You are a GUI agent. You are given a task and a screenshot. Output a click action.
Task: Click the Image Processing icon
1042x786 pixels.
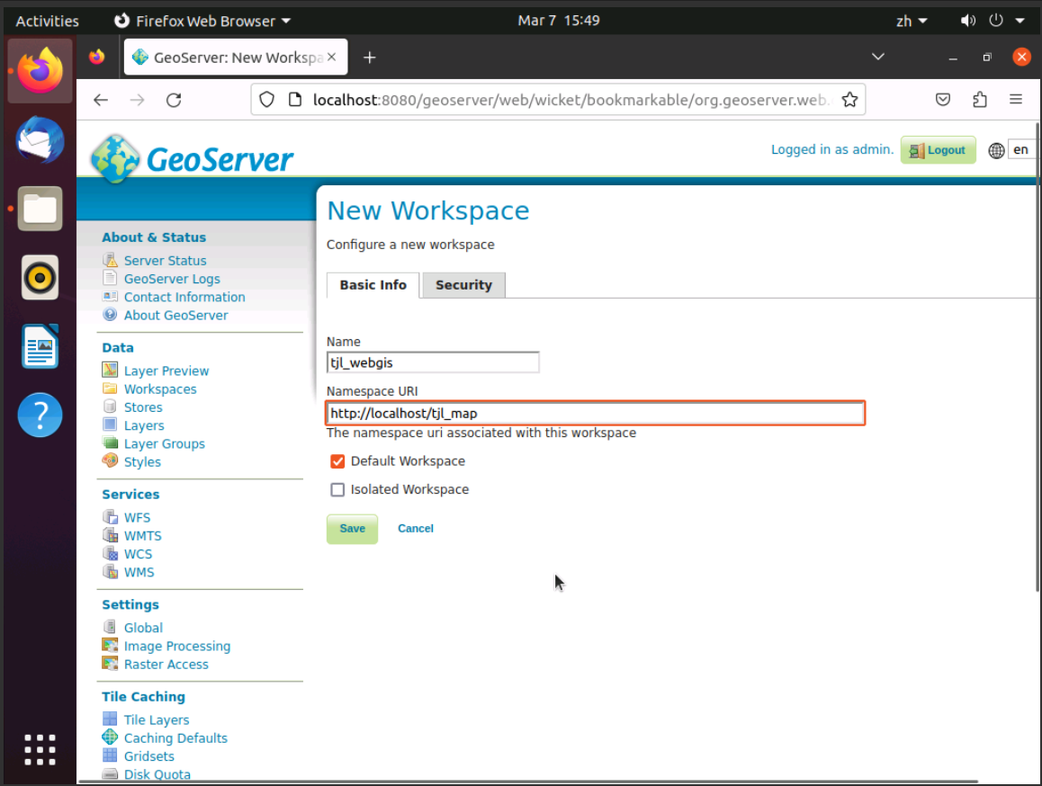coord(111,645)
